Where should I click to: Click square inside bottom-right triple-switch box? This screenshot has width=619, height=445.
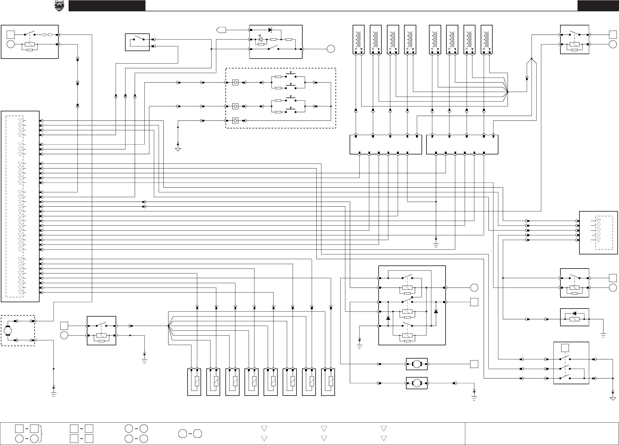565,348
